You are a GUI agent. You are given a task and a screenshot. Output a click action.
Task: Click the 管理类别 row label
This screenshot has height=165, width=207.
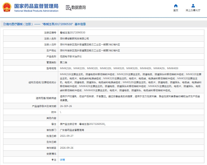[x=51, y=62]
